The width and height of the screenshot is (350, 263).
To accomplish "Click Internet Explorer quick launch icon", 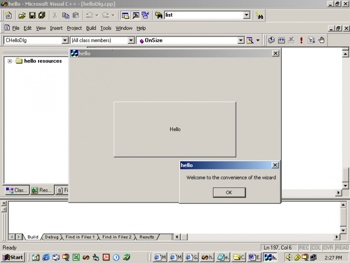I will coord(46,257).
